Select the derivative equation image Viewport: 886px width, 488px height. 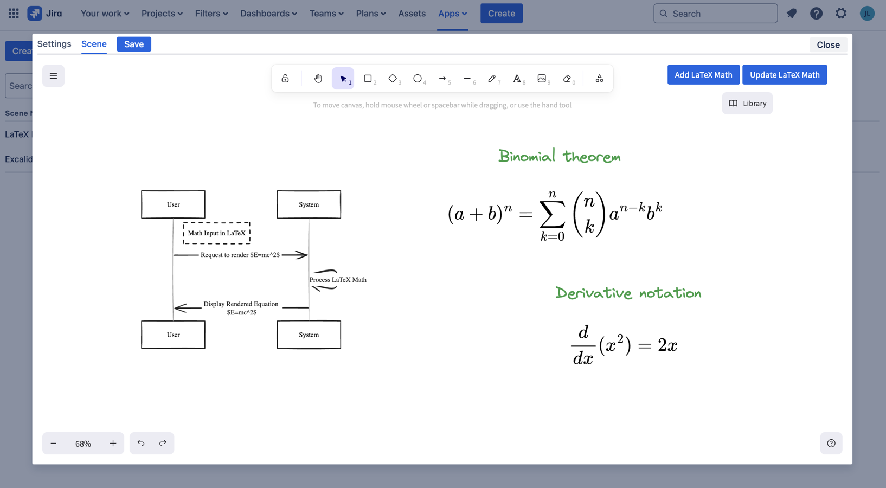(624, 345)
